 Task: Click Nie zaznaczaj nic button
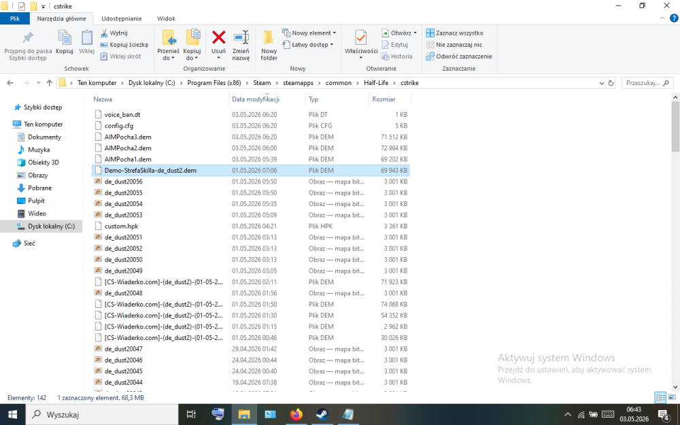click(454, 45)
